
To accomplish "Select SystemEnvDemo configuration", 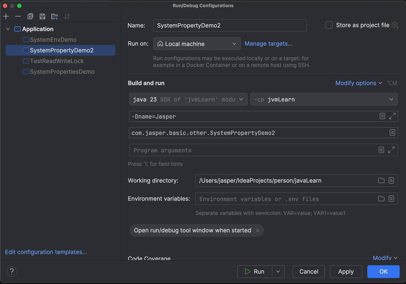I will tap(53, 40).
